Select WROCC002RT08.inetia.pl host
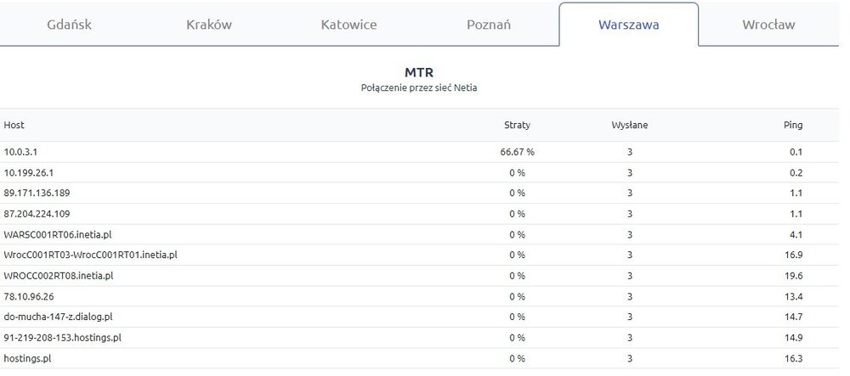This screenshot has width=850, height=376. click(x=59, y=275)
